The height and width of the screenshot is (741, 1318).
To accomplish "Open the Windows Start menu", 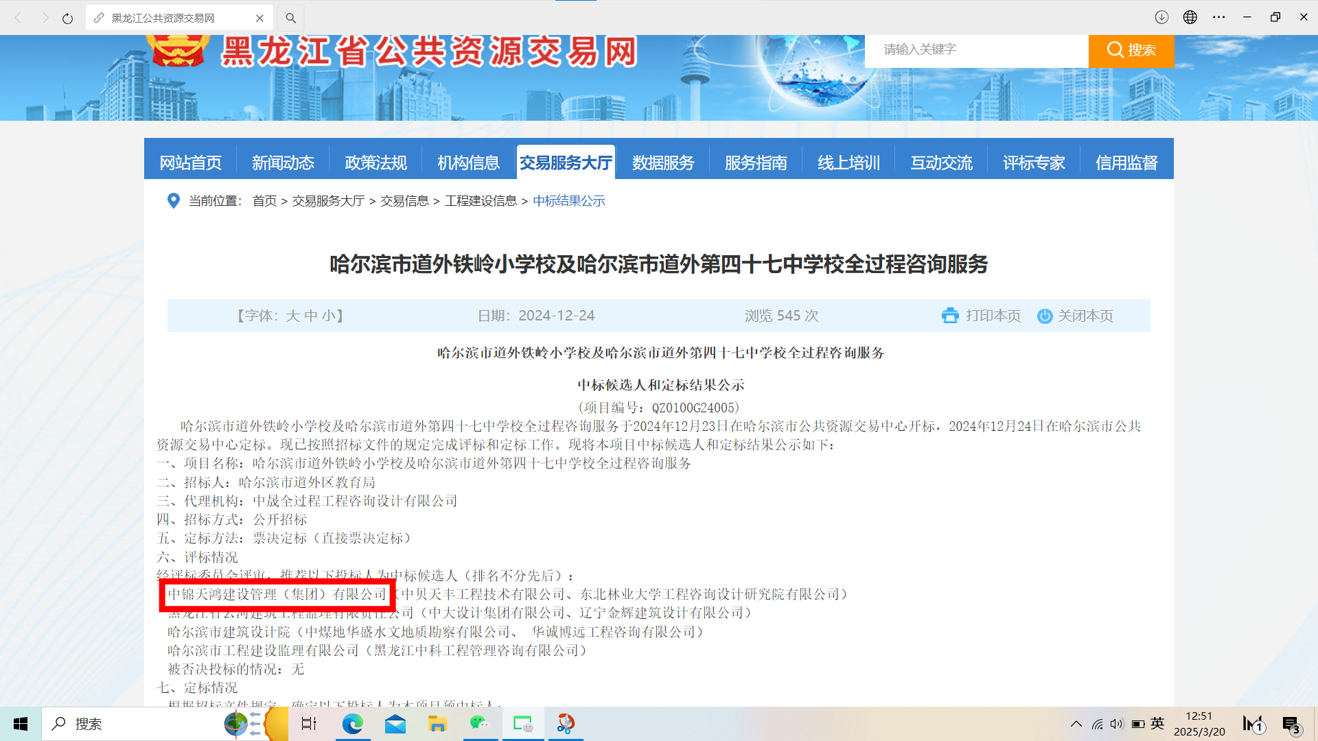I will (20, 724).
